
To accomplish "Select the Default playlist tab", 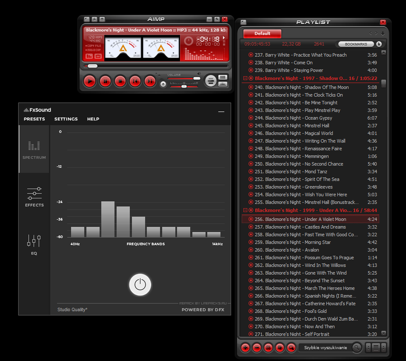I will pyautogui.click(x=262, y=33).
